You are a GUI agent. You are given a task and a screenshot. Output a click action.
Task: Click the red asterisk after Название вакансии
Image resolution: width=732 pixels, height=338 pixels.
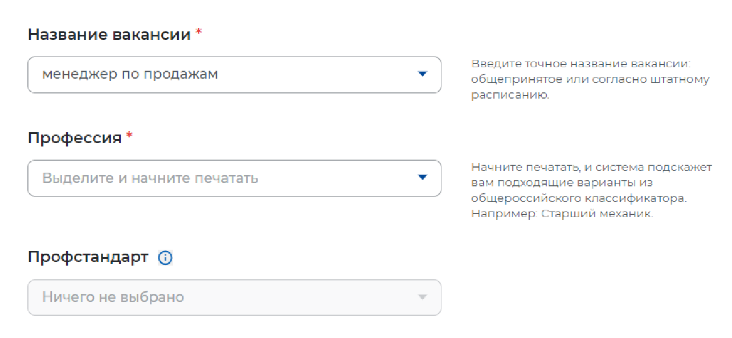coord(199,32)
